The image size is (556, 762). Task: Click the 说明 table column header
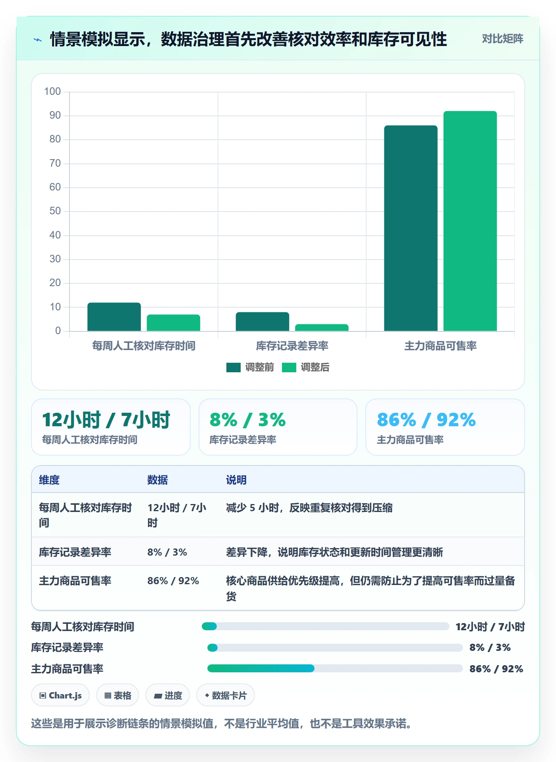click(x=236, y=480)
